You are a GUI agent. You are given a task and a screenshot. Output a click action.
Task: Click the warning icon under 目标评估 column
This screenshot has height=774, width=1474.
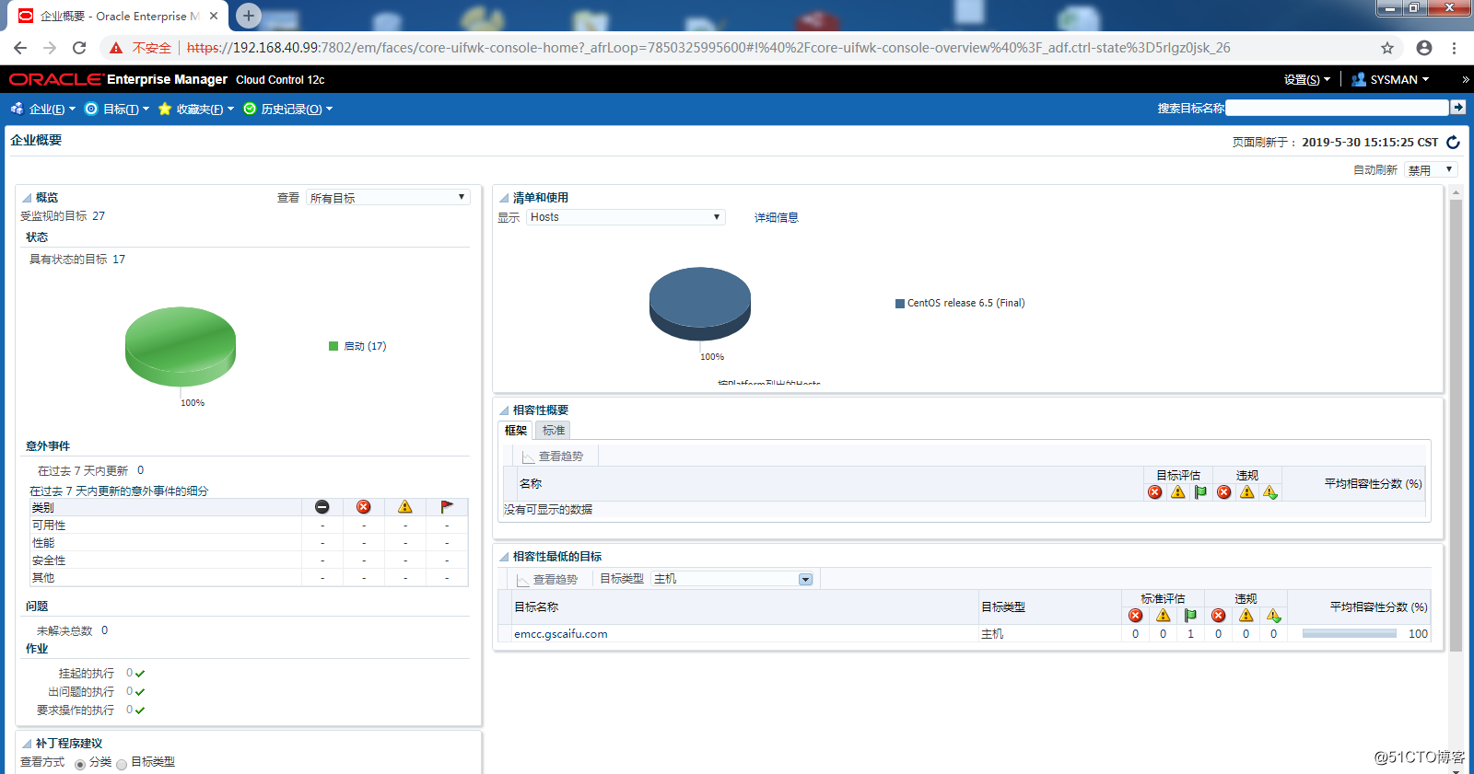1178,492
